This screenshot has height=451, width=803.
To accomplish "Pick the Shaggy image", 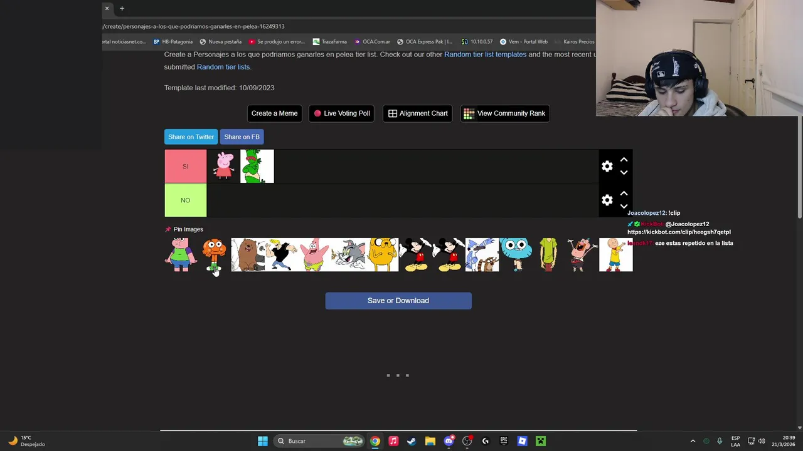I will [x=549, y=254].
